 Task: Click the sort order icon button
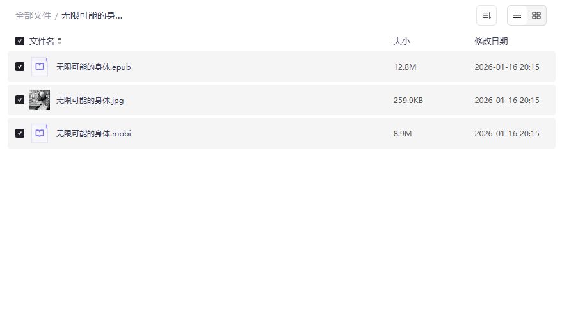(x=486, y=15)
